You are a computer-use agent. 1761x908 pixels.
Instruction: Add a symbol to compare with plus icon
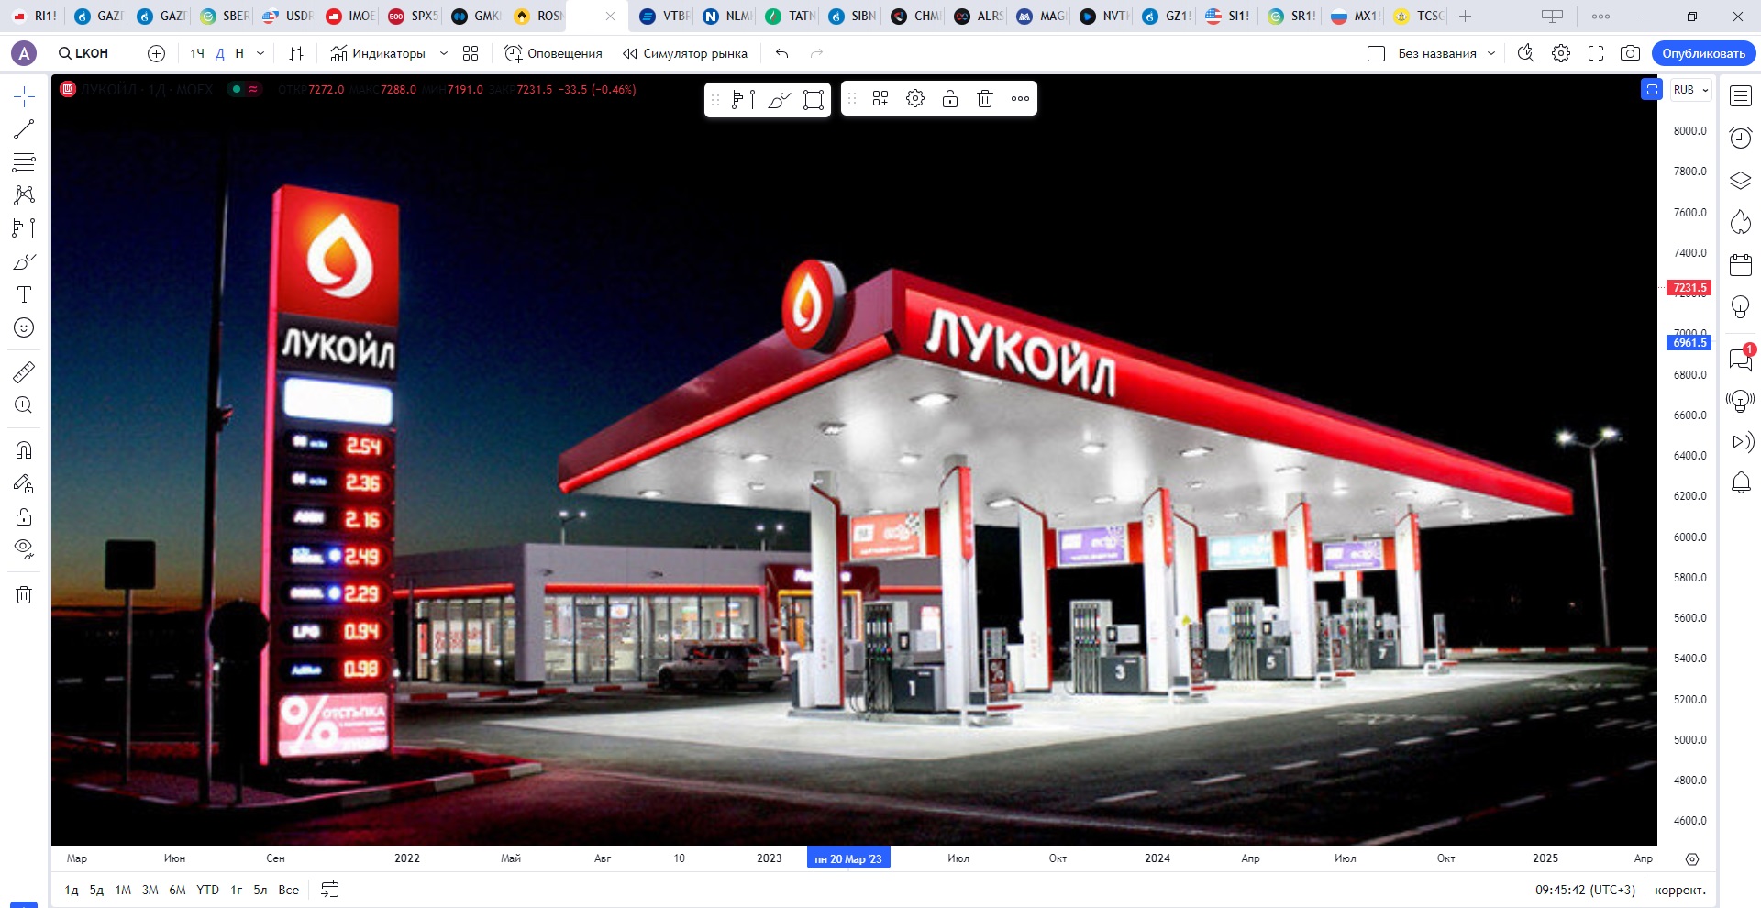[157, 53]
